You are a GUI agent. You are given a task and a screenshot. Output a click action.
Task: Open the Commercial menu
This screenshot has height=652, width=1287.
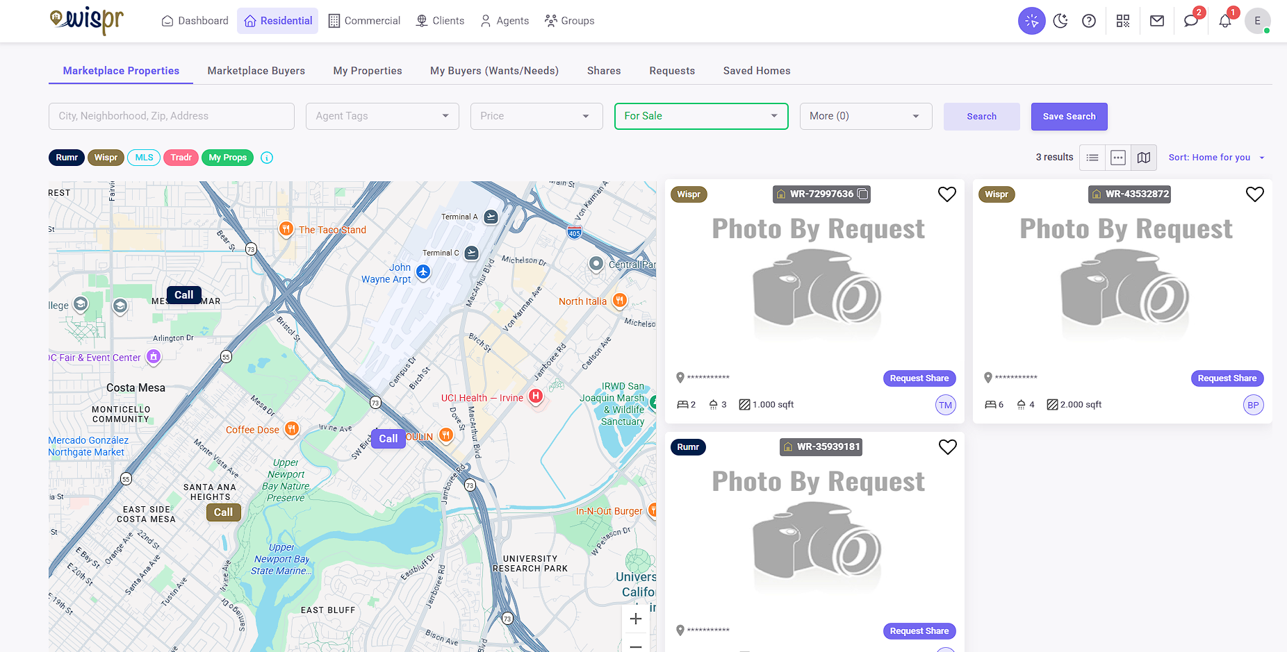tap(364, 21)
